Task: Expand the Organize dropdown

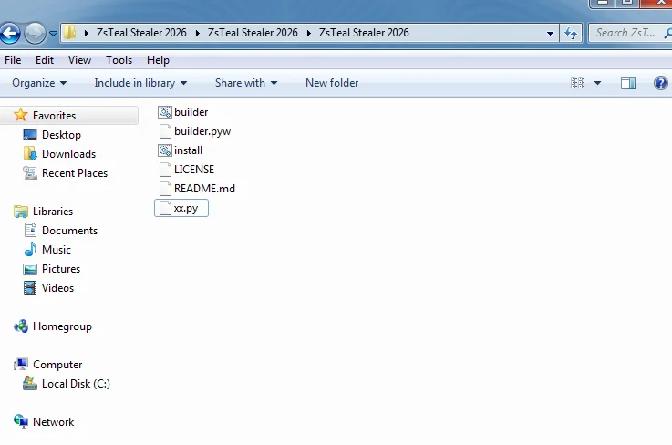Action: point(39,83)
